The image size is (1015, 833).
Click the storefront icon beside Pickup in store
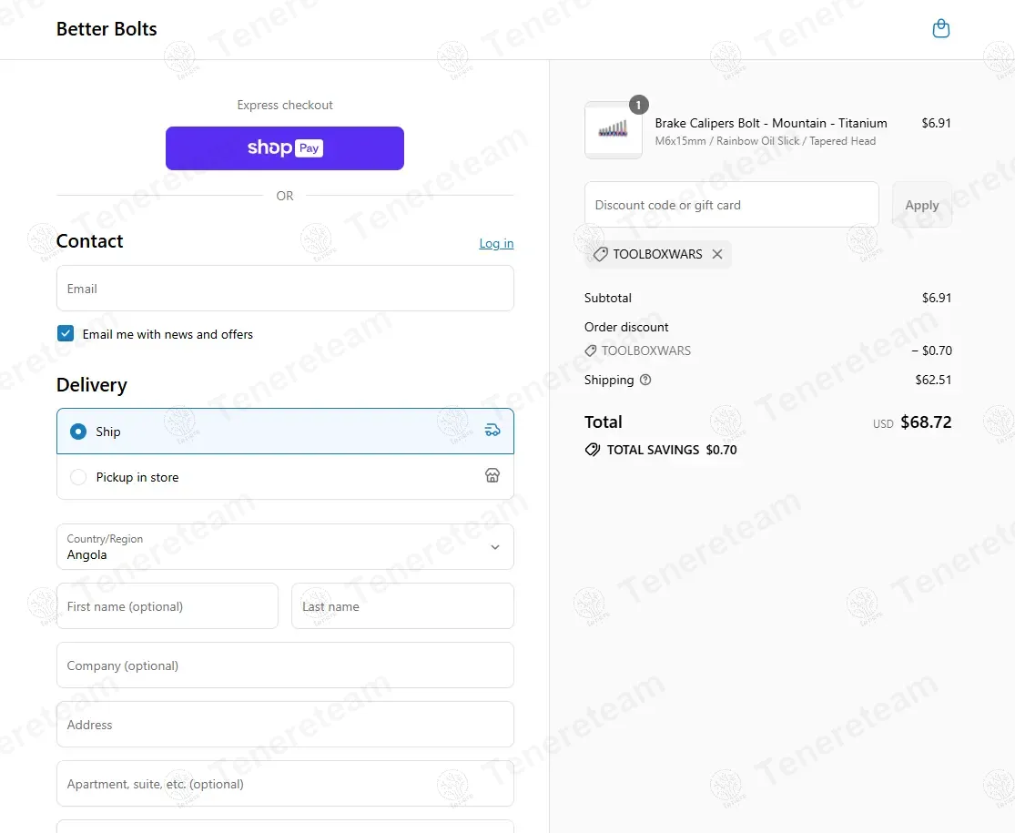(x=492, y=476)
